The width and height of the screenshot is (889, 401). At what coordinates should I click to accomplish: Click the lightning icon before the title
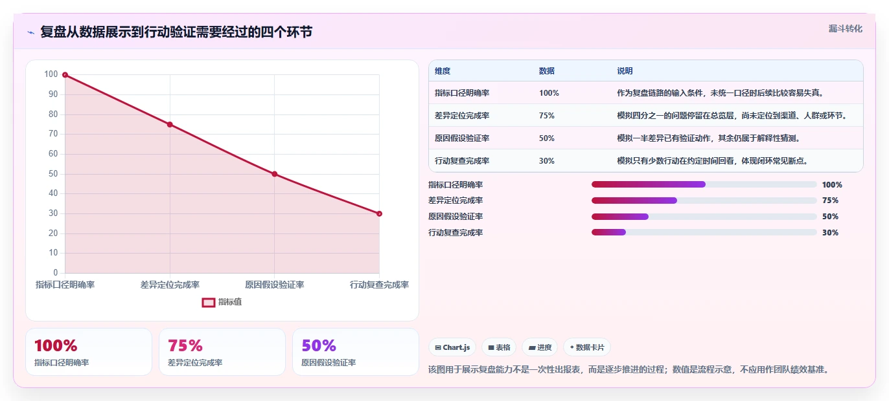tap(30, 32)
